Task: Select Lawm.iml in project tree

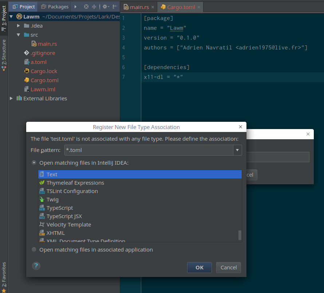Action: (43, 89)
